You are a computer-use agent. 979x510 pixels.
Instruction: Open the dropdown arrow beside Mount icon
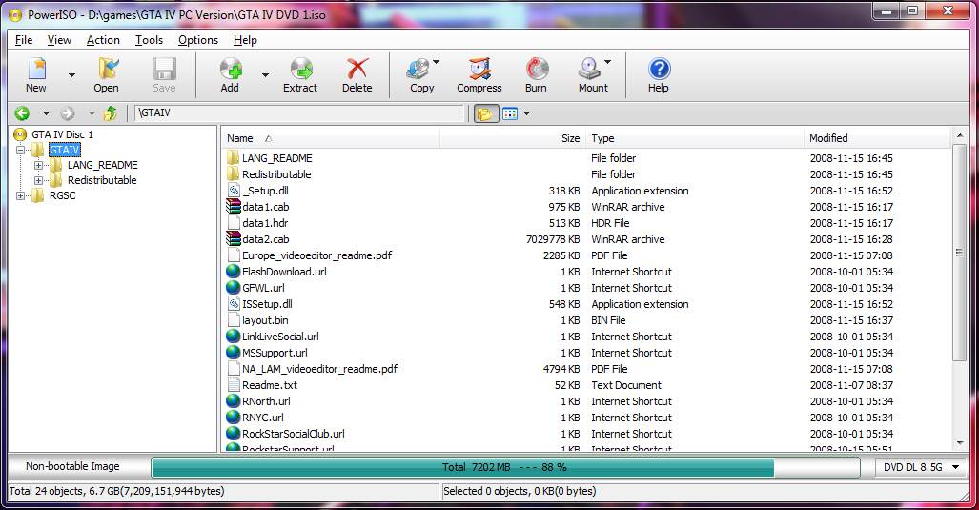[607, 62]
